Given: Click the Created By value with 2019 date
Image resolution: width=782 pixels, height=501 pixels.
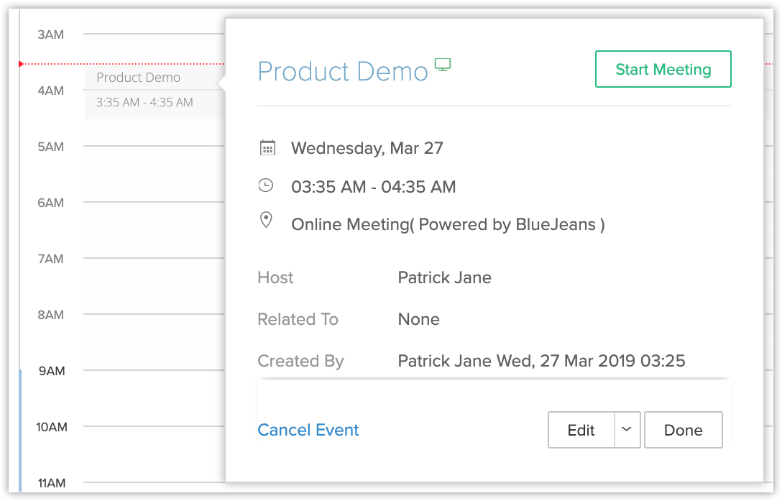Looking at the screenshot, I should pyautogui.click(x=542, y=361).
